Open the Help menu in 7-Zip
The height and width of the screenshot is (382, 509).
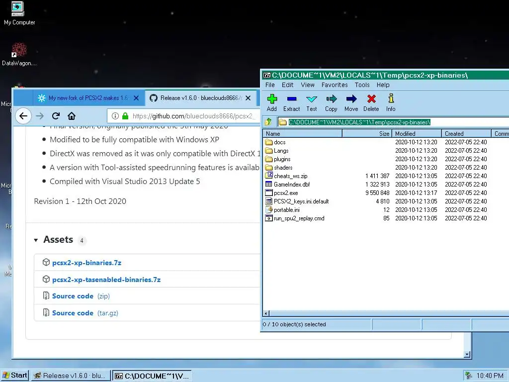tap(383, 85)
